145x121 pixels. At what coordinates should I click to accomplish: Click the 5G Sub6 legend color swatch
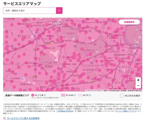click(x=63, y=95)
